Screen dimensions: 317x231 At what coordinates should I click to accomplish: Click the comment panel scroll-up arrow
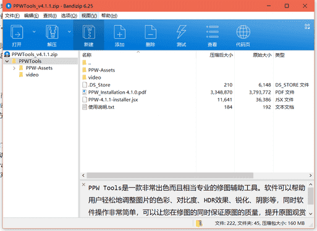pos(311,185)
